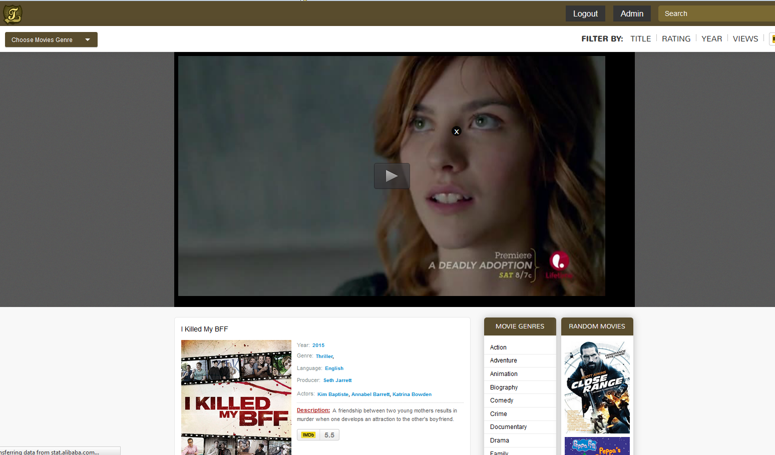
Task: Browse the Crime genre
Action: click(x=499, y=414)
